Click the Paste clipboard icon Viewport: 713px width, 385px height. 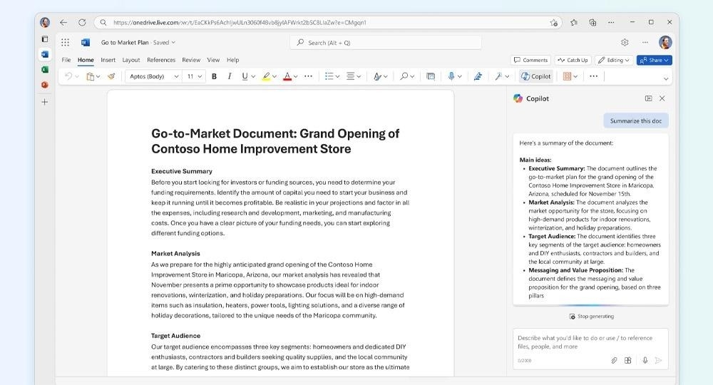click(90, 76)
